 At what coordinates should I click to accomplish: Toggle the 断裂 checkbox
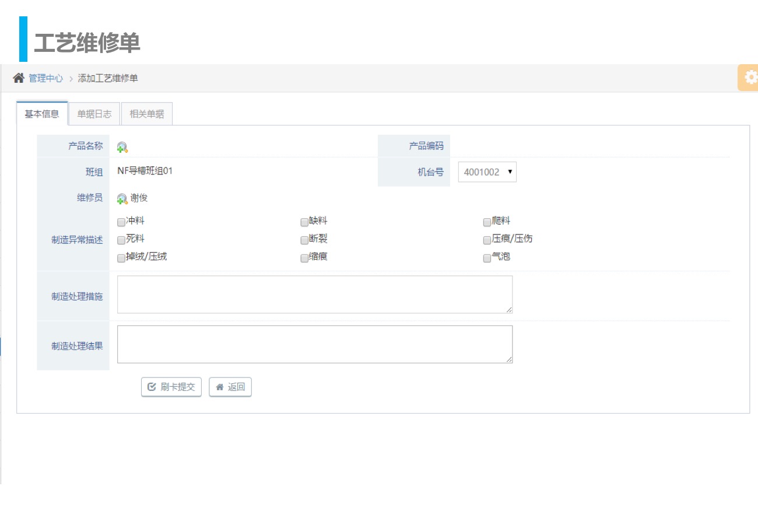coord(304,240)
